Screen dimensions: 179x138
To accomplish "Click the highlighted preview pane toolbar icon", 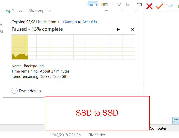I will click(93, 4).
